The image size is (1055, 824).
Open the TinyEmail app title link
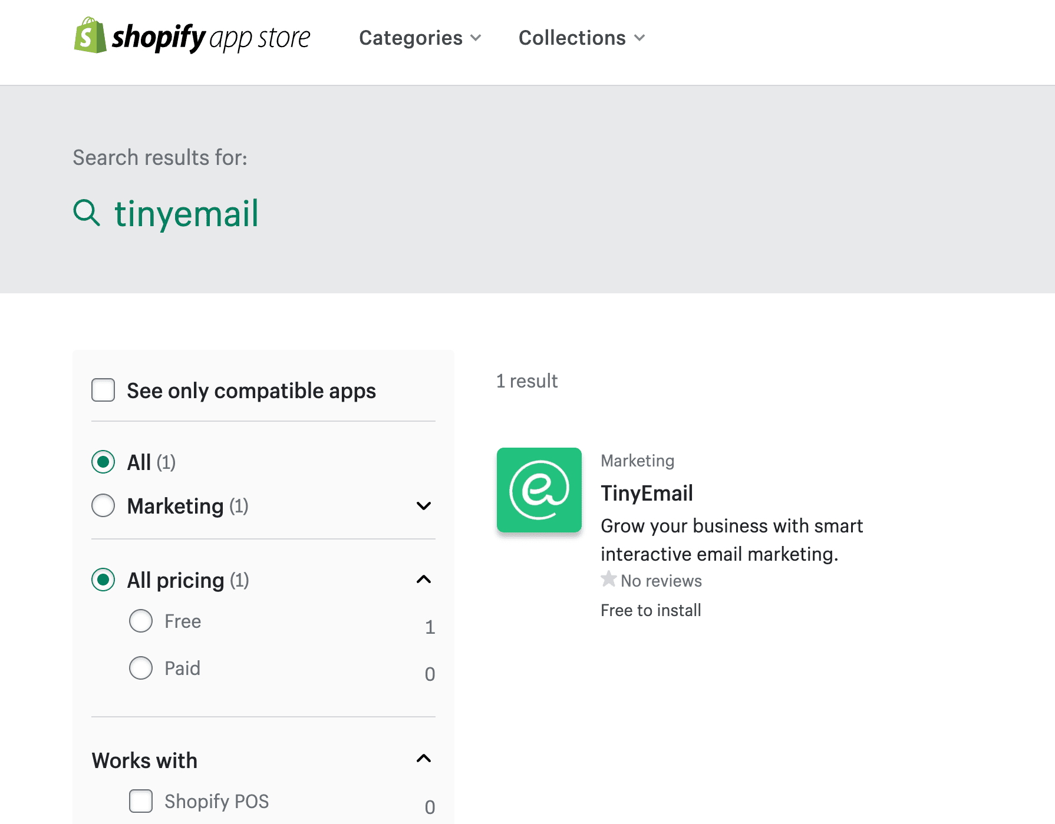(647, 493)
